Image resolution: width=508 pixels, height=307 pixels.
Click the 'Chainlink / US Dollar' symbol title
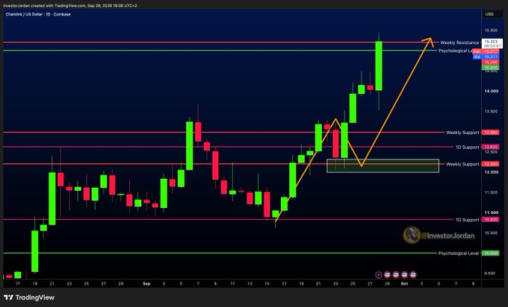pyautogui.click(x=25, y=14)
